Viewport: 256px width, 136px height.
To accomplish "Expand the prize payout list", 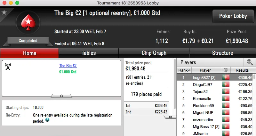I will 170,117.
